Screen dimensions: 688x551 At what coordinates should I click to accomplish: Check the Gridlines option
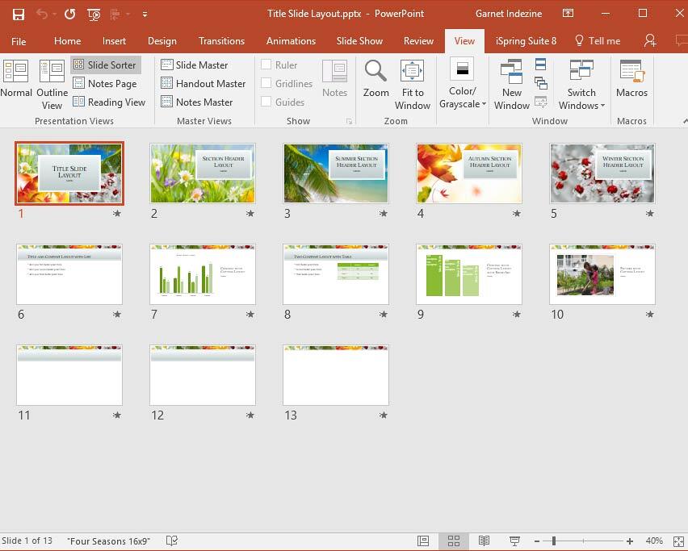tap(266, 83)
